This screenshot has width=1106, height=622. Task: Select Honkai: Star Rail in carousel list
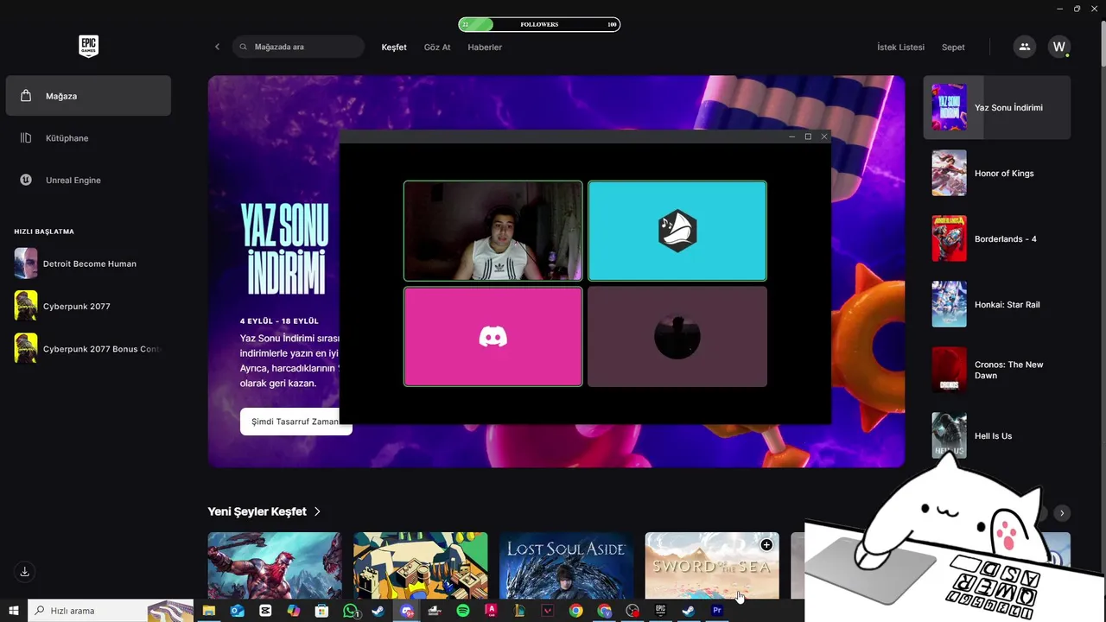click(x=997, y=304)
